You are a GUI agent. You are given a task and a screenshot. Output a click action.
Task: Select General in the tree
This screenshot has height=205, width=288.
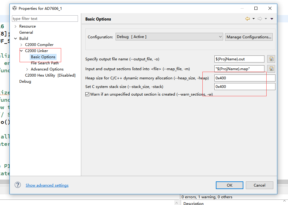(26, 32)
